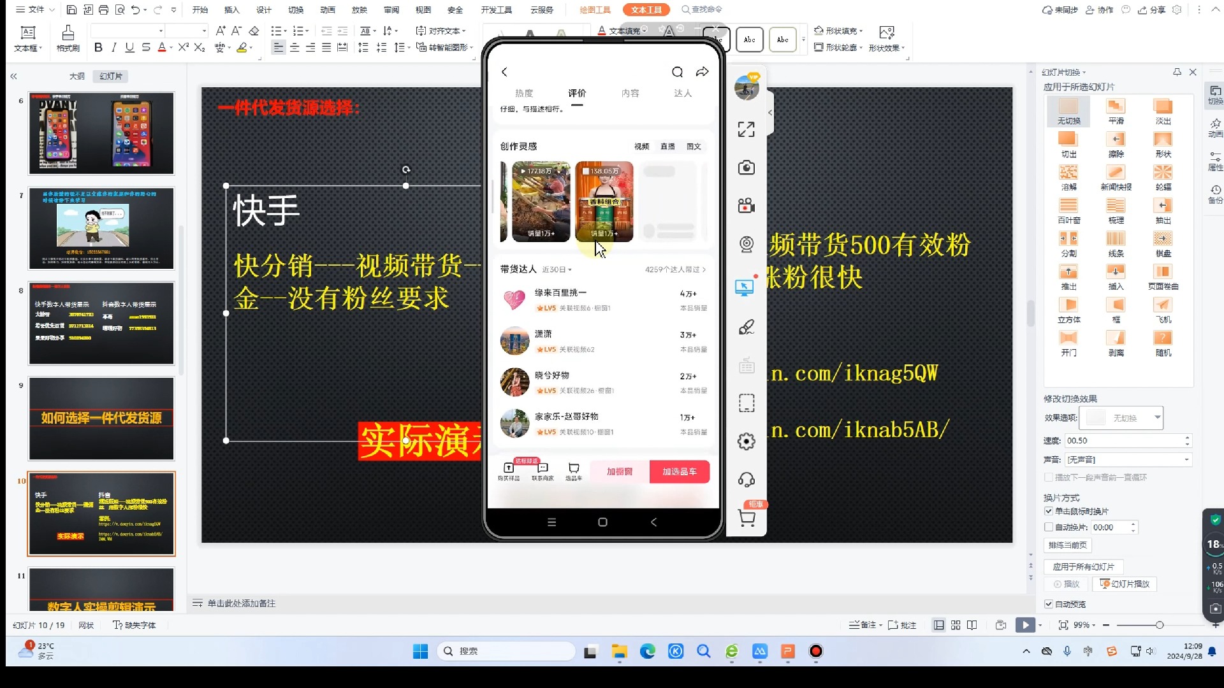Click Windows taskbar search box
Viewport: 1224px width, 688px height.
507,651
